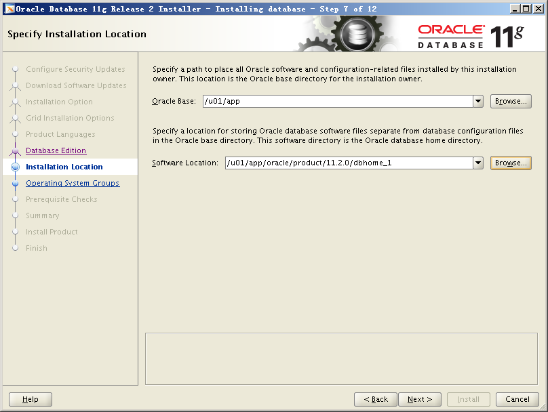Open the Database Edition step link
The width and height of the screenshot is (548, 412).
pos(56,150)
